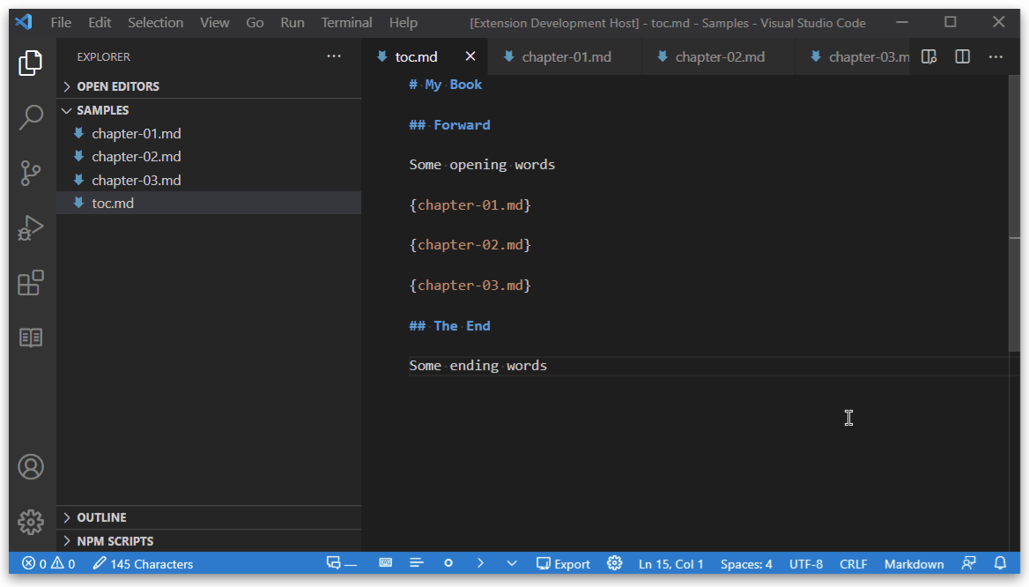1029x587 pixels.
Task: Expand the Outline section
Action: pyautogui.click(x=209, y=517)
